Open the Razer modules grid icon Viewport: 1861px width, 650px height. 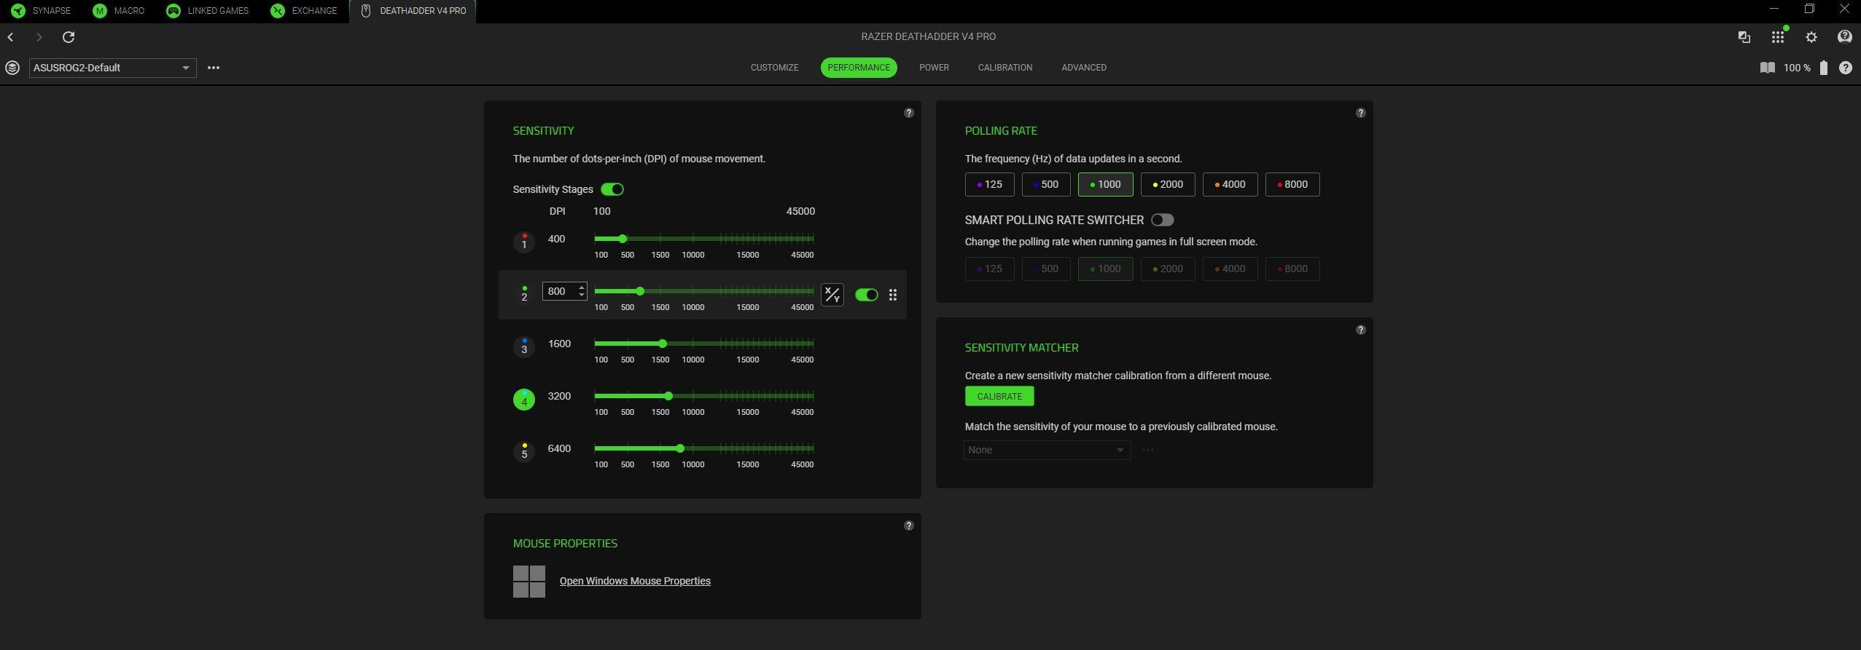click(1777, 37)
